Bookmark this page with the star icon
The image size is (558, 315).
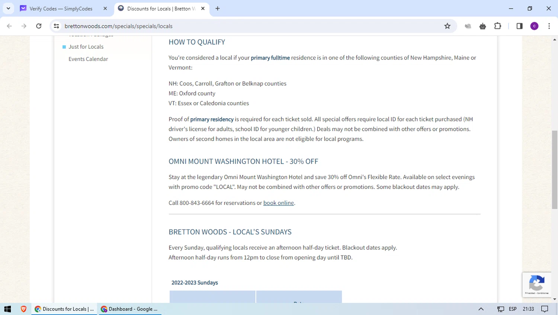448,26
